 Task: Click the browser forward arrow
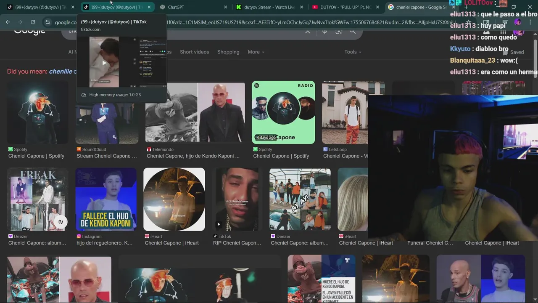(21, 22)
